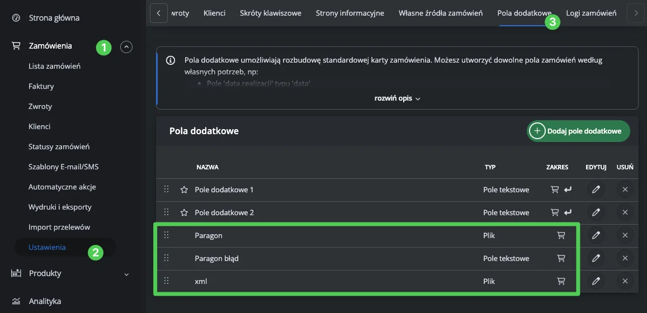Toggle favorite star for Pole dodatkowe 2
The height and width of the screenshot is (313, 647).
pos(184,213)
